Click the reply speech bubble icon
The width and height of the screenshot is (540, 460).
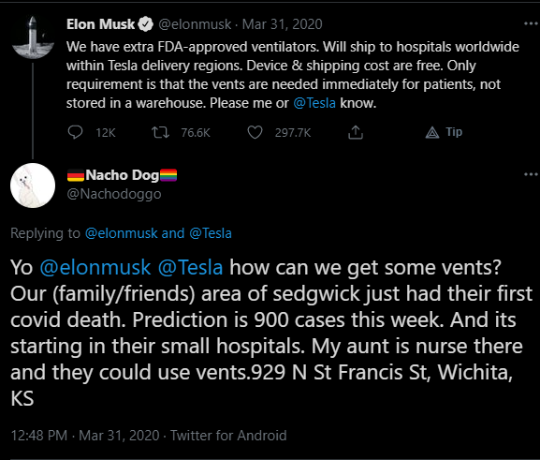pos(75,132)
